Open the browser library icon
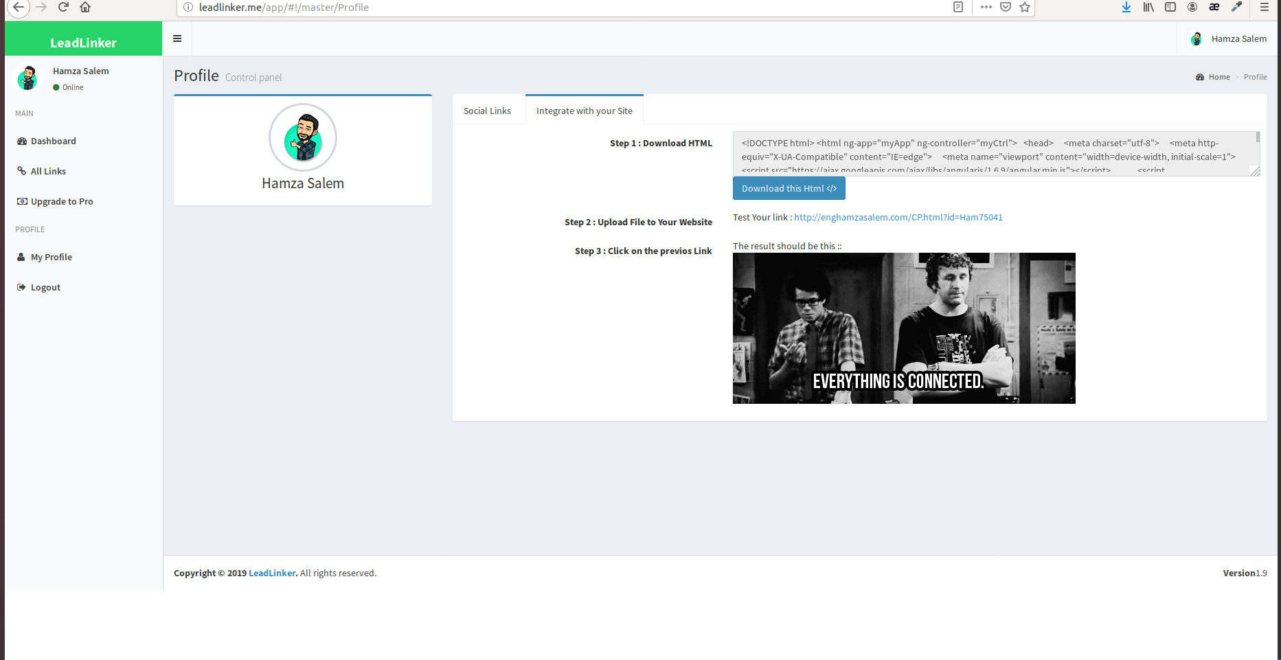Viewport: 1281px width, 660px height. tap(1148, 7)
